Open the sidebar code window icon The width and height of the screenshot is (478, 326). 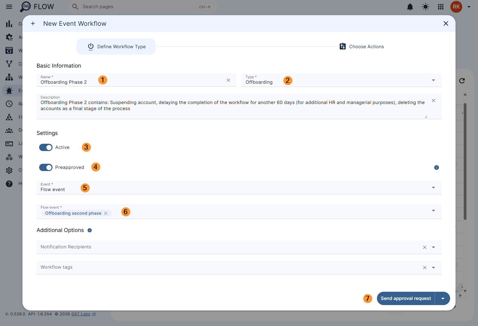pos(9,50)
